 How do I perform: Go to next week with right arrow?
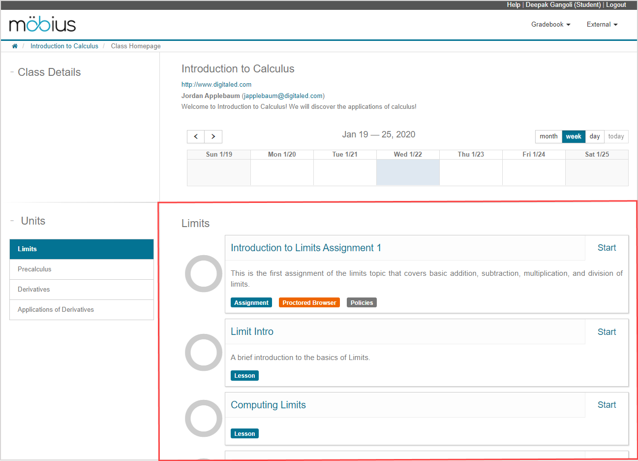213,136
